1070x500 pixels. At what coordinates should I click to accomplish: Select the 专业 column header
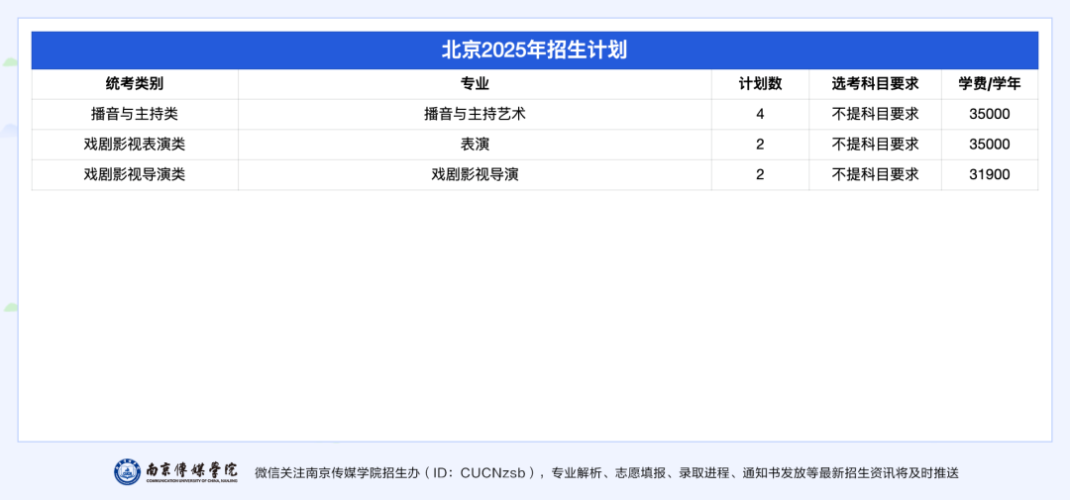click(x=475, y=84)
